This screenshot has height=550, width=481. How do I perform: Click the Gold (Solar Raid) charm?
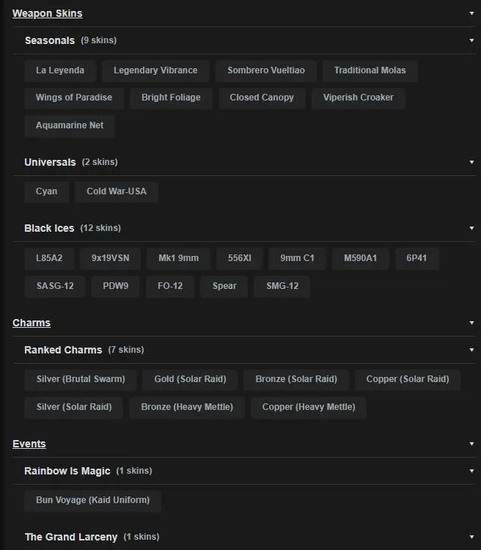[x=190, y=379]
